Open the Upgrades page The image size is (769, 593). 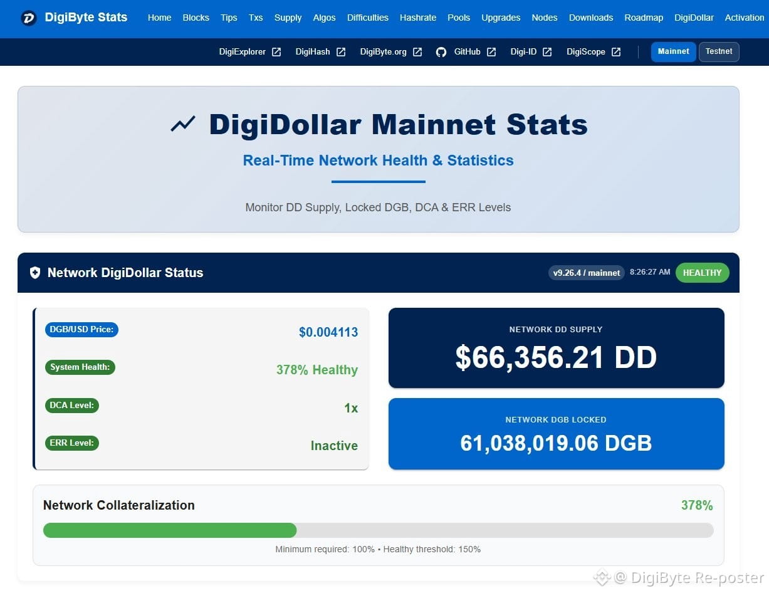pyautogui.click(x=501, y=18)
